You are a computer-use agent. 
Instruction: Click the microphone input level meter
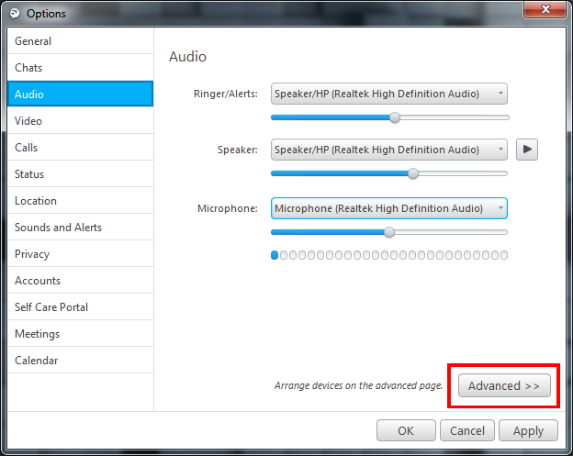click(x=389, y=255)
